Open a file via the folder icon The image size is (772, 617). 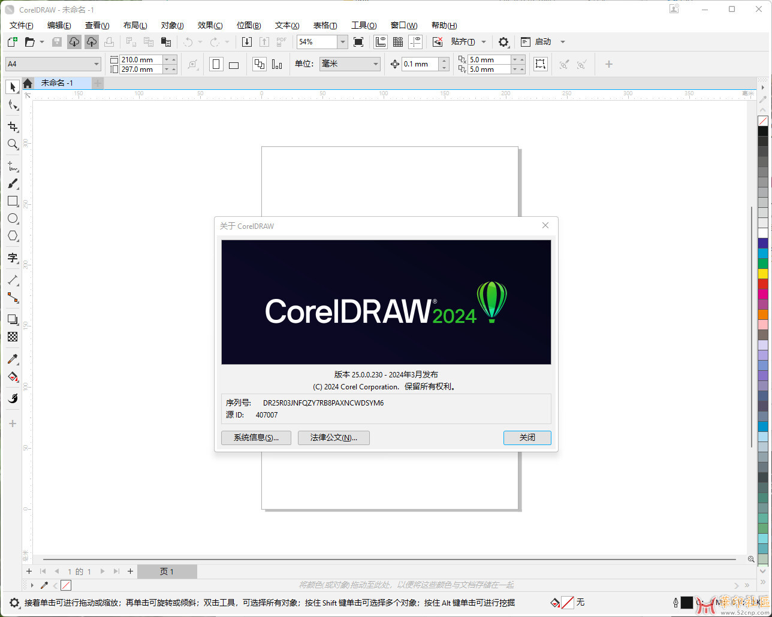click(29, 42)
